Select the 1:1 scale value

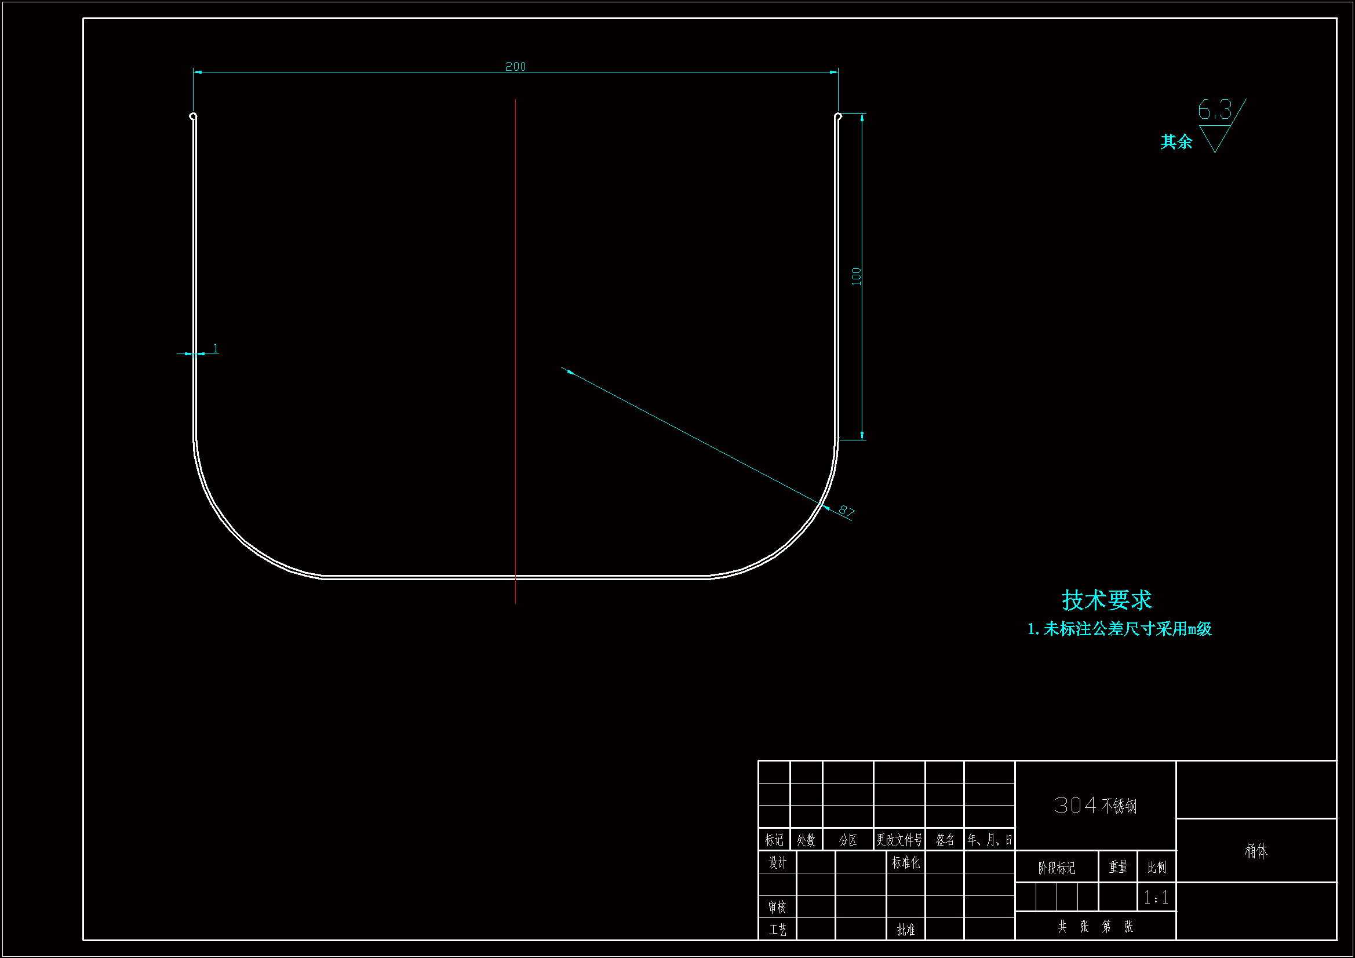(1156, 898)
